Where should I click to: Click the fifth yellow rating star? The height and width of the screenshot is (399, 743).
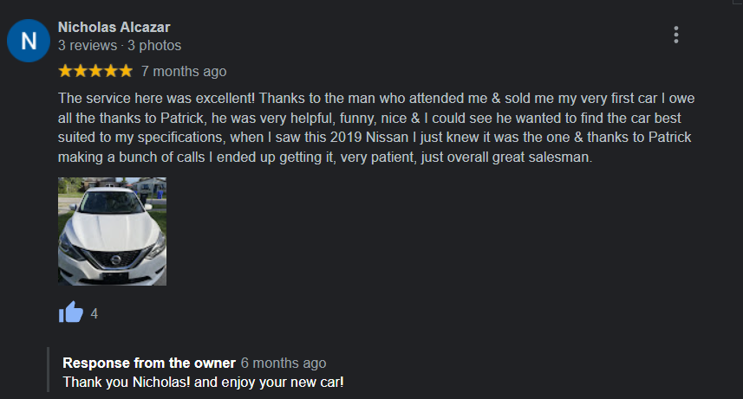tap(126, 70)
